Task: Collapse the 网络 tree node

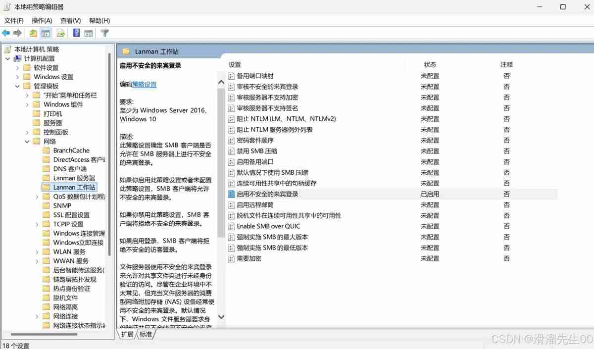Action: 27,141
